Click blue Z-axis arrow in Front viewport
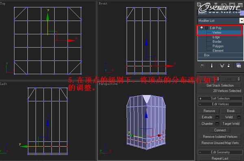 click(146, 42)
